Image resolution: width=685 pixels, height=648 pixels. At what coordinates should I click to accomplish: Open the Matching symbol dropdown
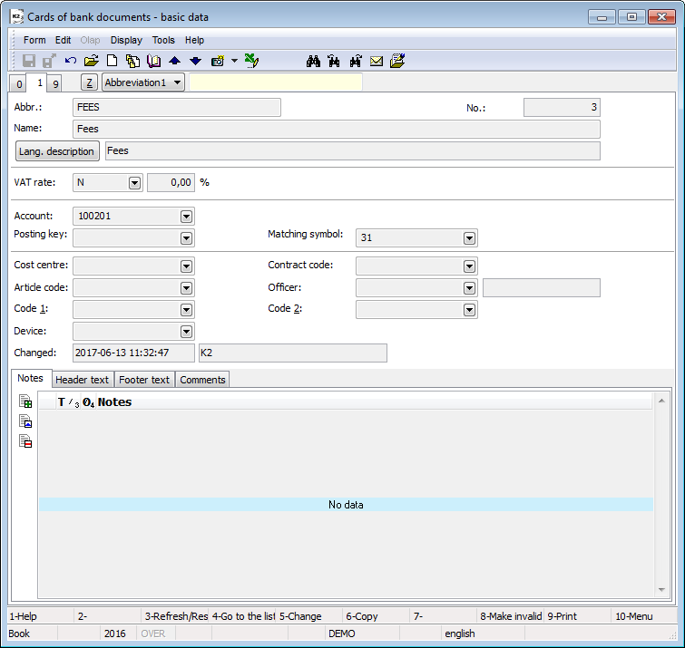click(469, 237)
